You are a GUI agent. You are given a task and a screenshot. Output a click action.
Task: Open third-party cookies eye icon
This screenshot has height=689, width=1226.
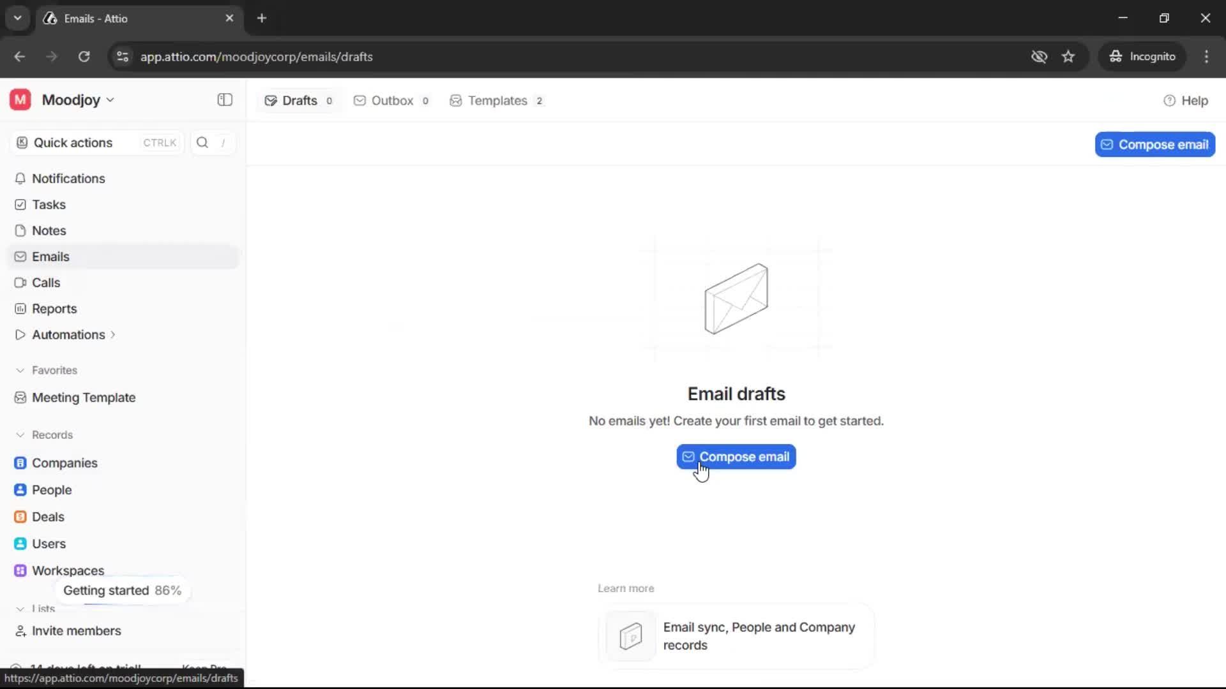coord(1039,57)
